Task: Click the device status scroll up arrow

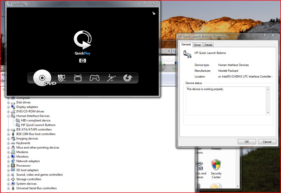Action: pyautogui.click(x=268, y=89)
